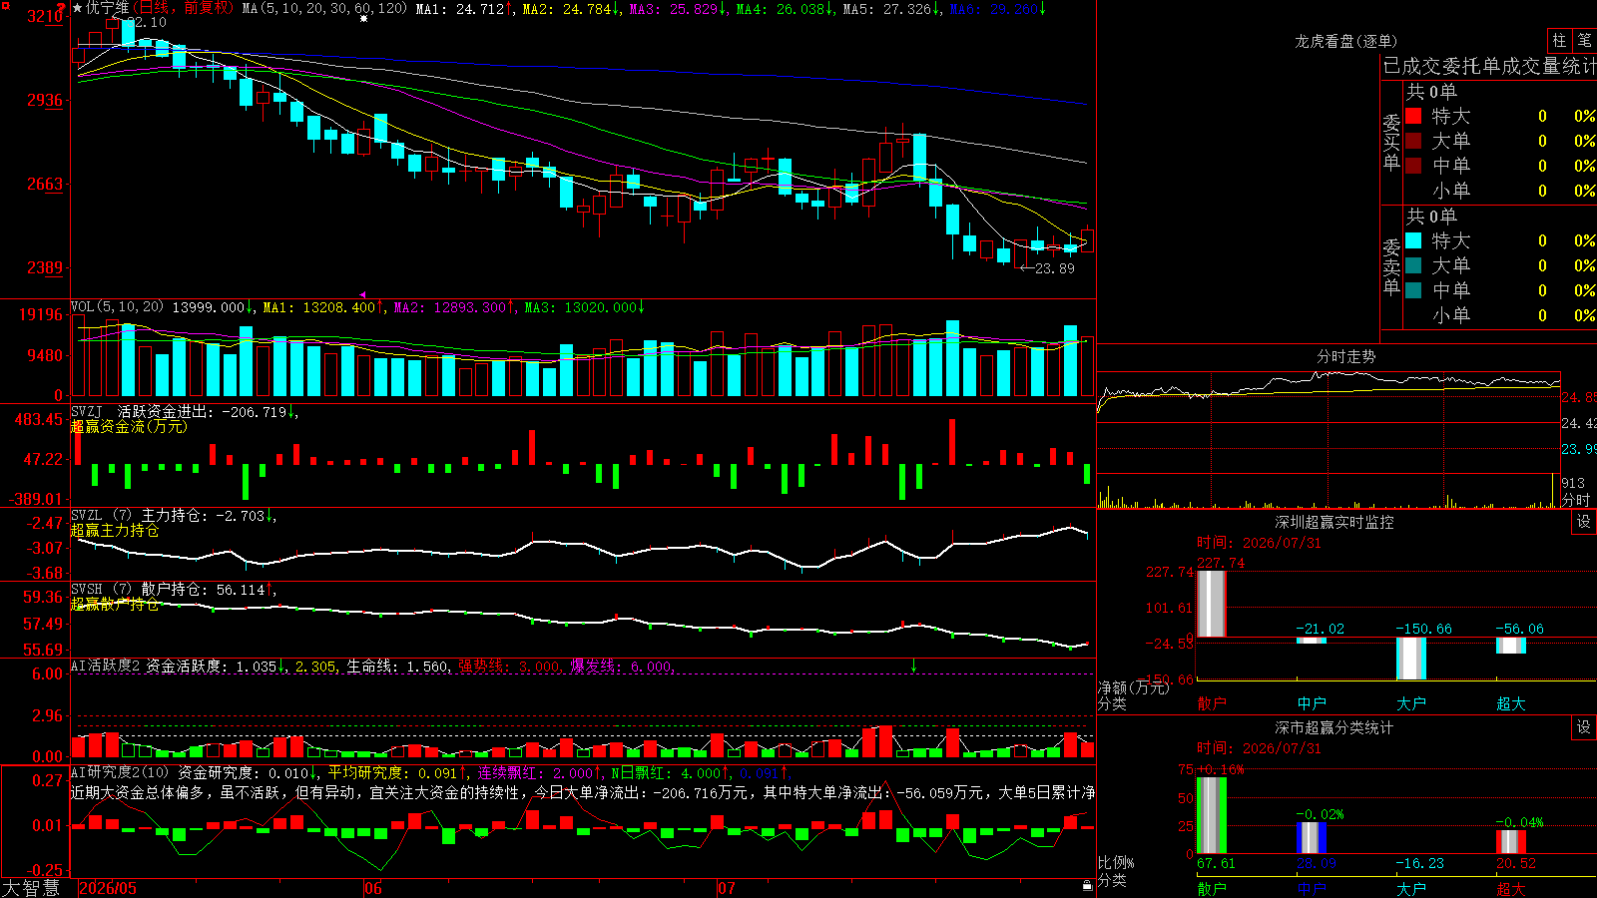Click the 平均研究度: 0.091 label
The height and width of the screenshot is (898, 1597).
[397, 772]
